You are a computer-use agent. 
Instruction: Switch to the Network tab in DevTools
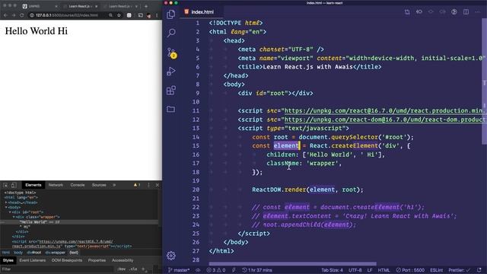(56, 185)
